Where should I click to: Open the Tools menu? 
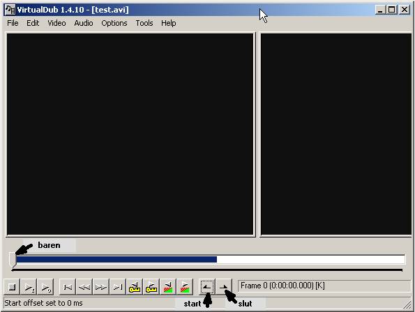(x=144, y=23)
